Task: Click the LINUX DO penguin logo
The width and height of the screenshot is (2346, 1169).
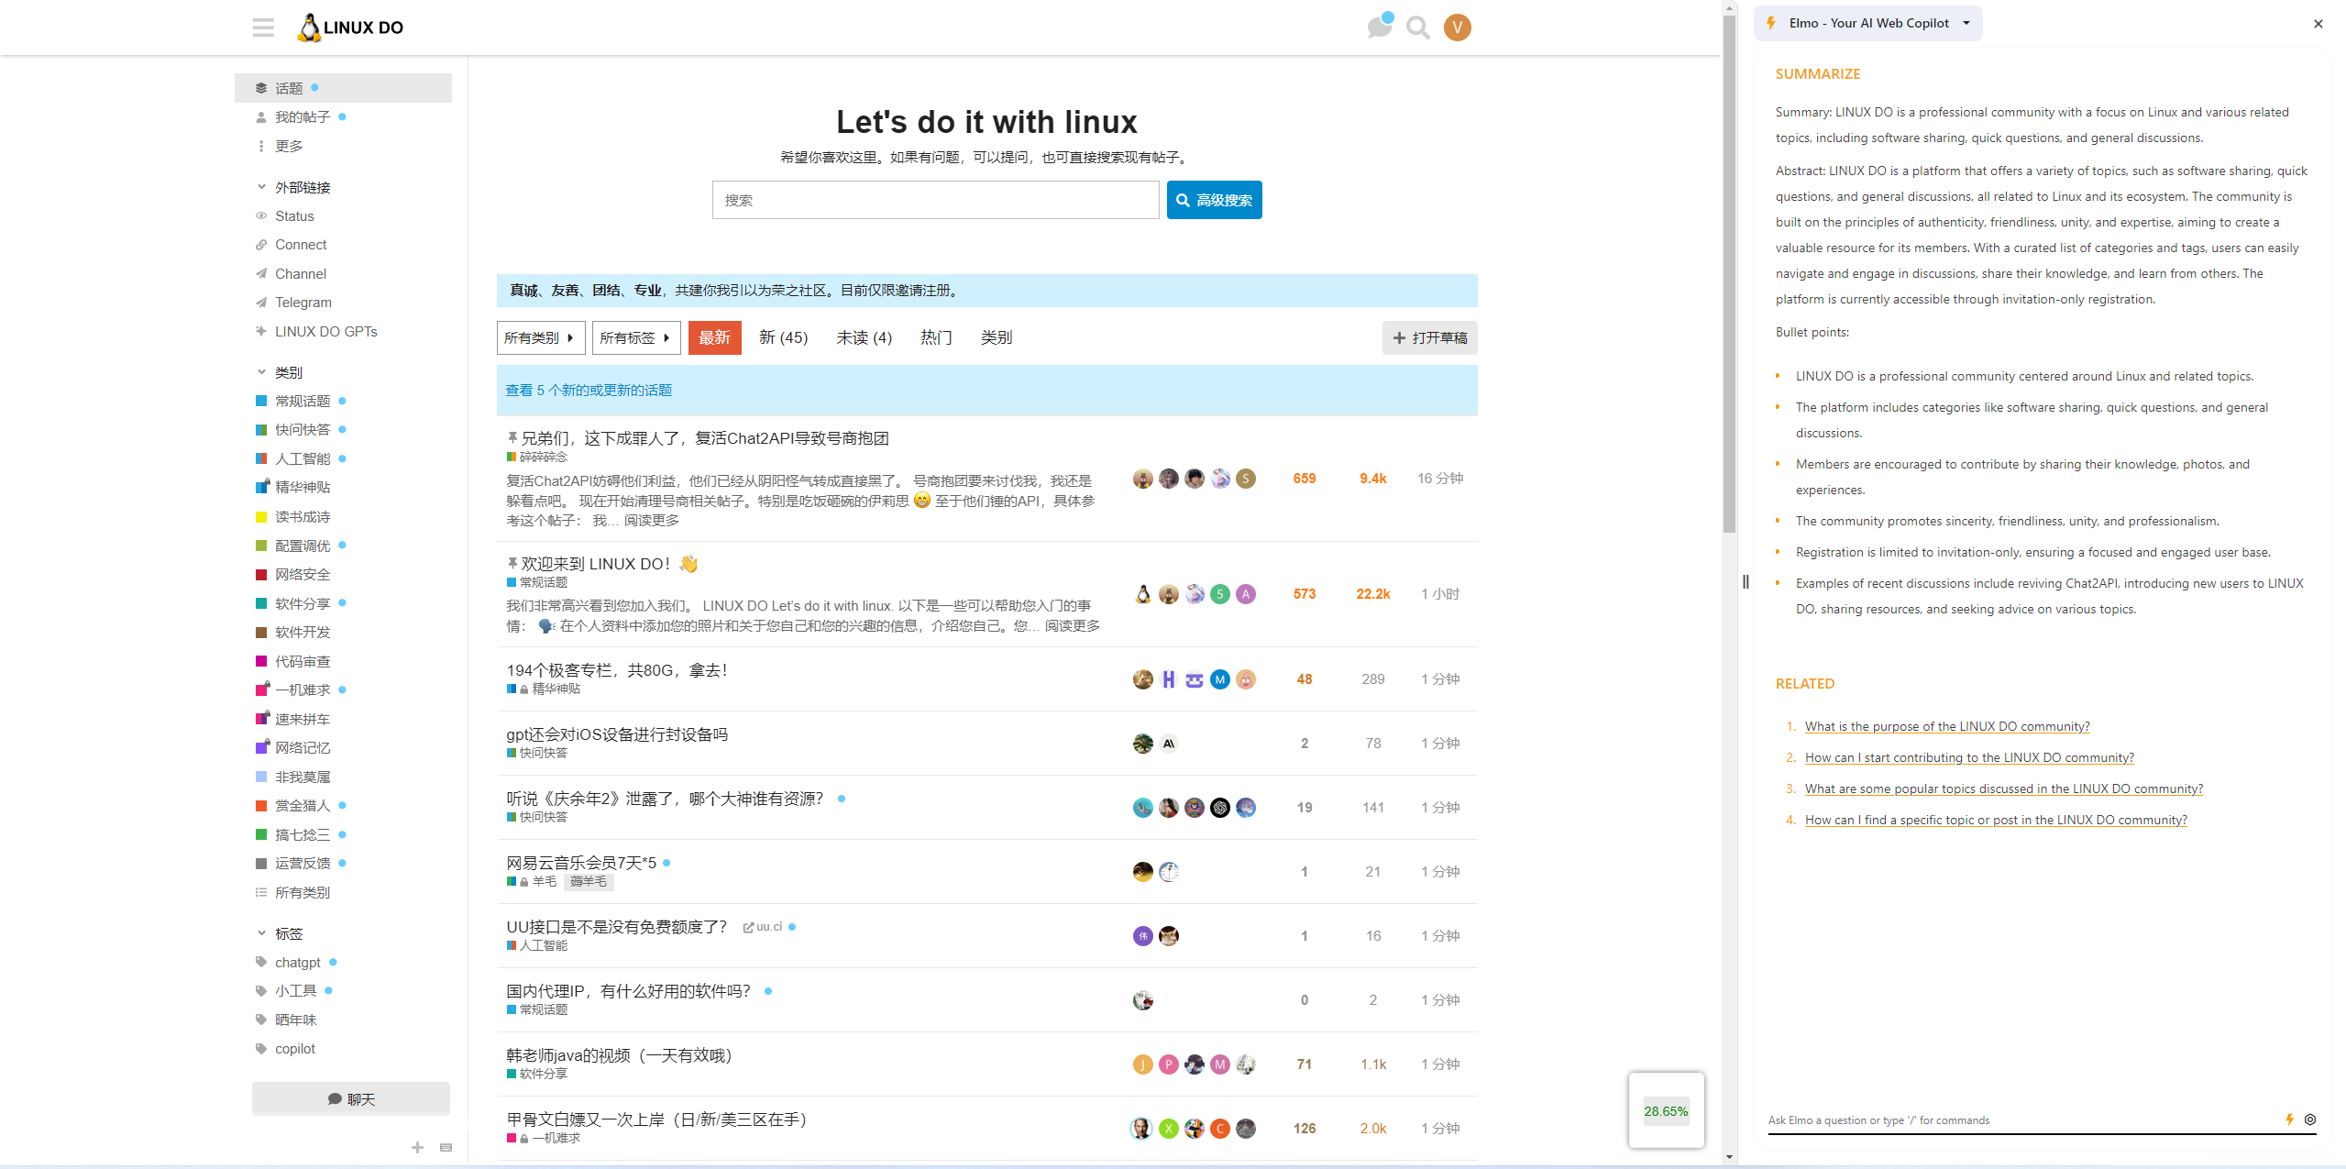Action: tap(350, 28)
